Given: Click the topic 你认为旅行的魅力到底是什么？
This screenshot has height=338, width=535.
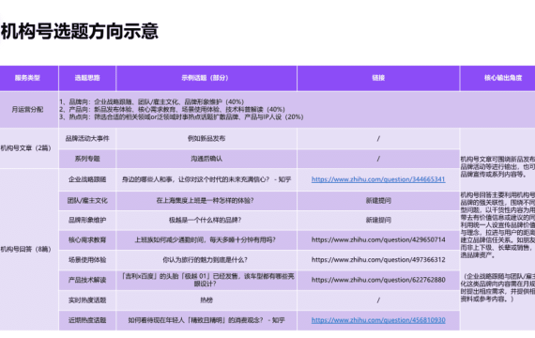Looking at the screenshot, I should (x=205, y=260).
